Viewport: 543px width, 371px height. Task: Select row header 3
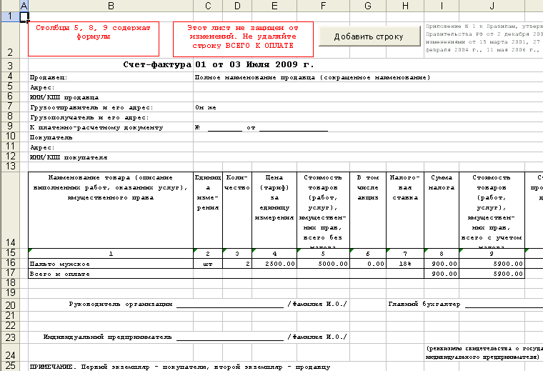click(10, 65)
